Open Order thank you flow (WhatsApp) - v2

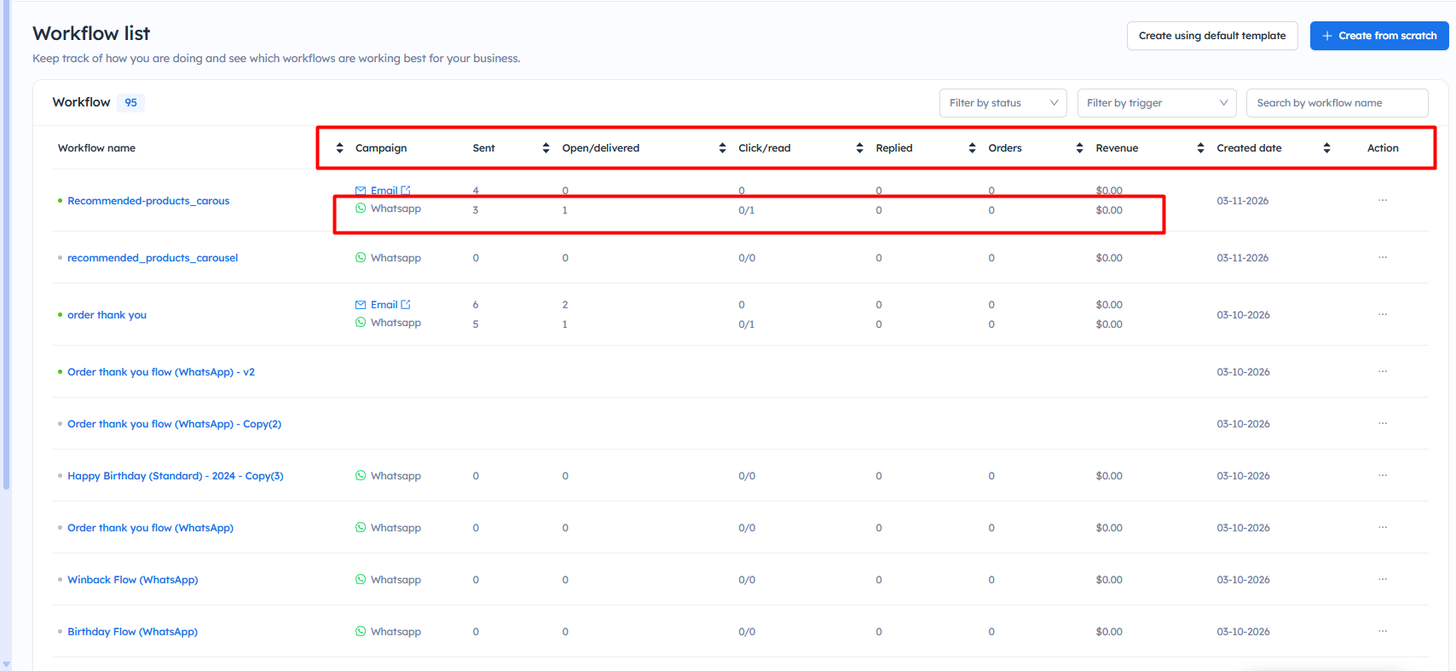tap(160, 372)
